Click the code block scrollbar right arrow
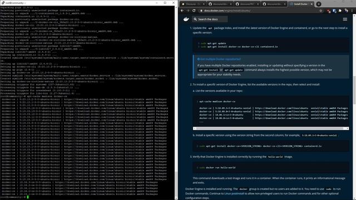This screenshot has width=356, height=200. 347,128
